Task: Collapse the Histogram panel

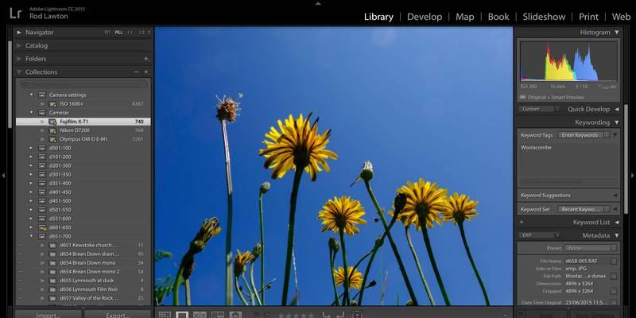Action: click(x=617, y=33)
